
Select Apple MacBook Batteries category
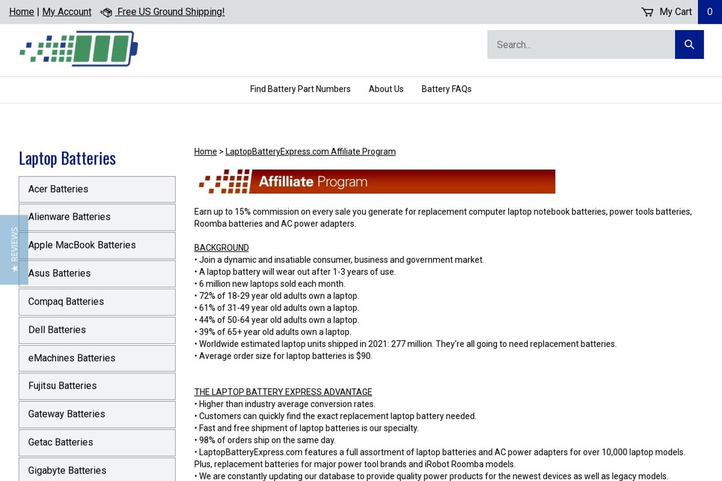(97, 246)
